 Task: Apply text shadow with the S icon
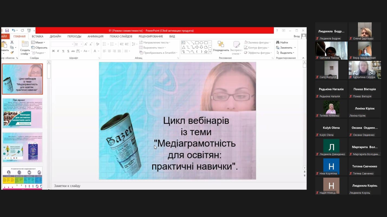tap(68, 51)
